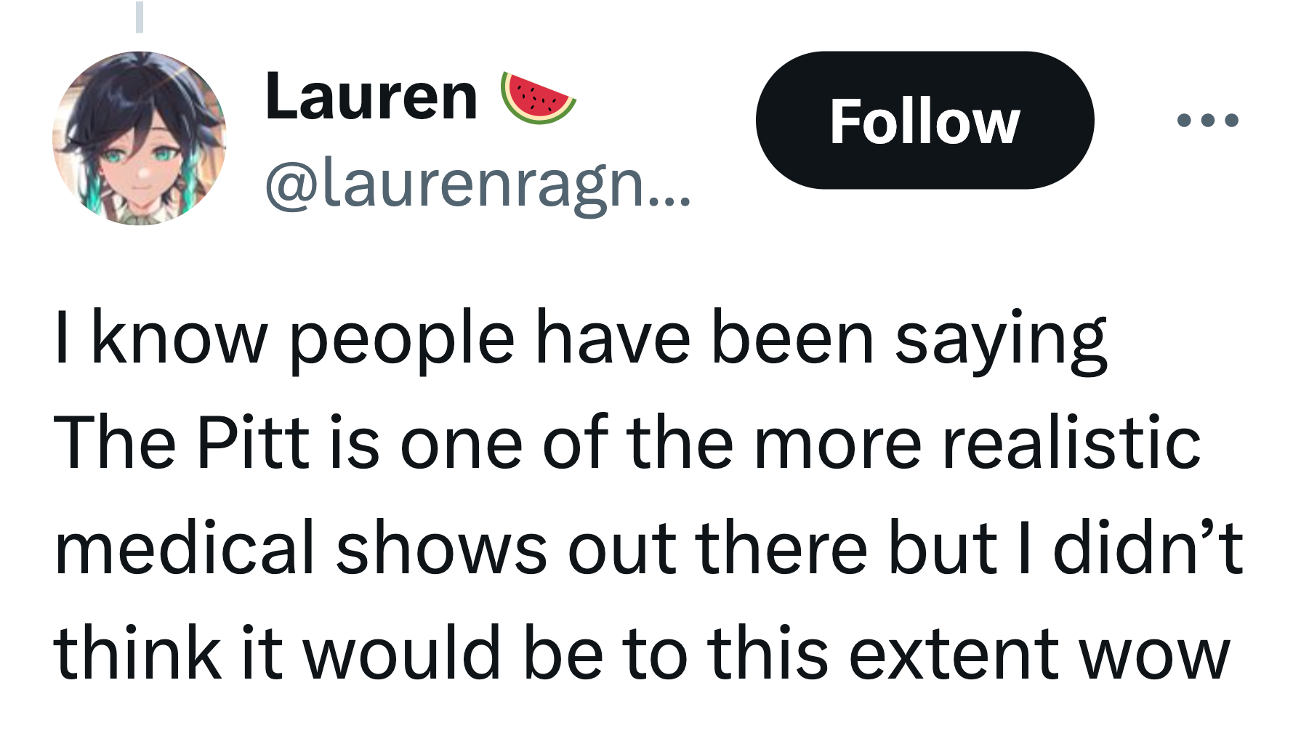
Task: Click the word "realistic" in the tweet
Action: (1071, 442)
